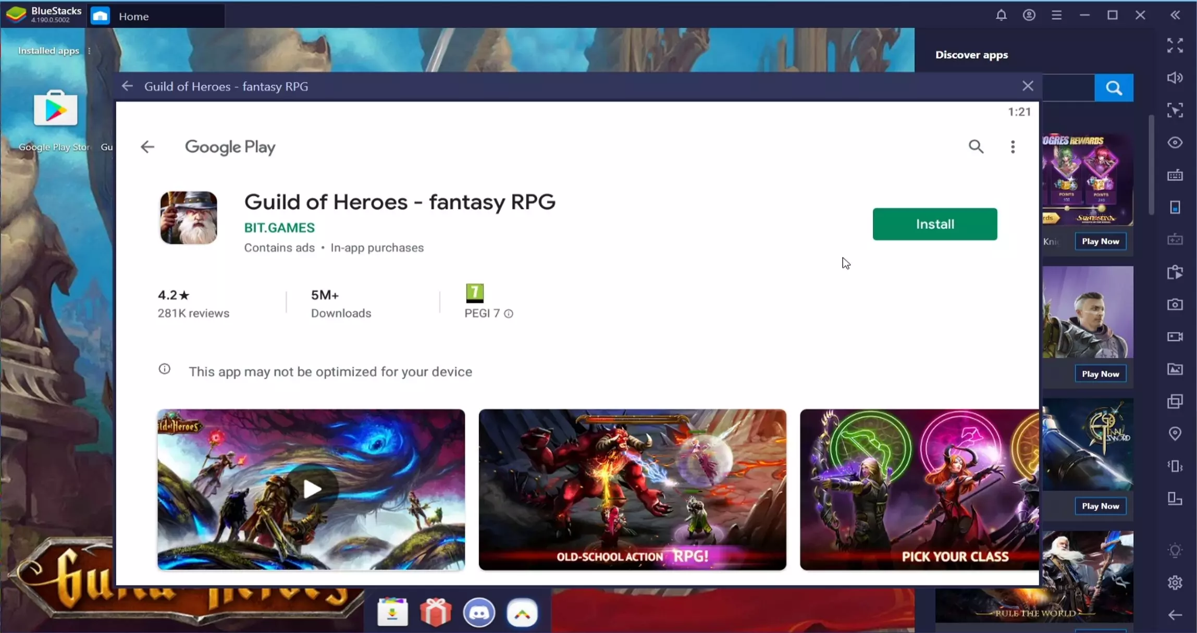Viewport: 1197px width, 633px height.
Task: Click the Google Play search icon
Action: 976,147
